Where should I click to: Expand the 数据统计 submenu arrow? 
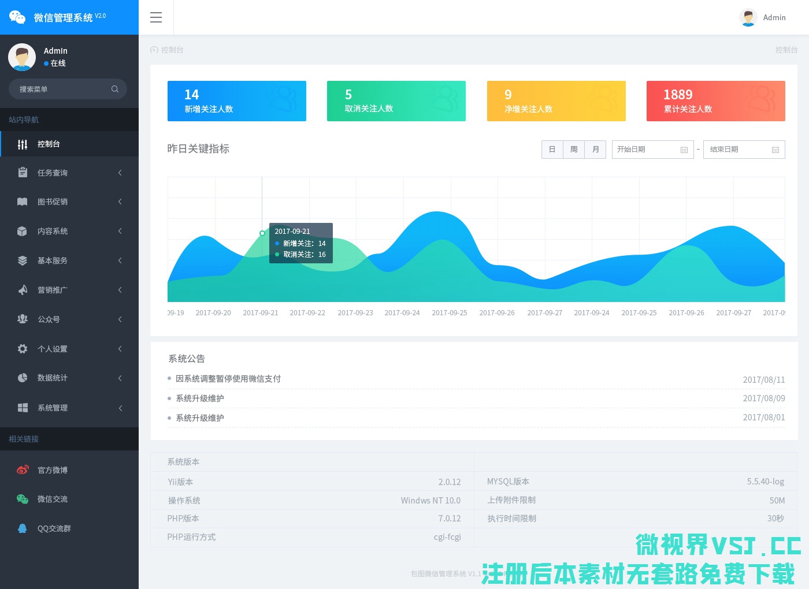pyautogui.click(x=120, y=378)
